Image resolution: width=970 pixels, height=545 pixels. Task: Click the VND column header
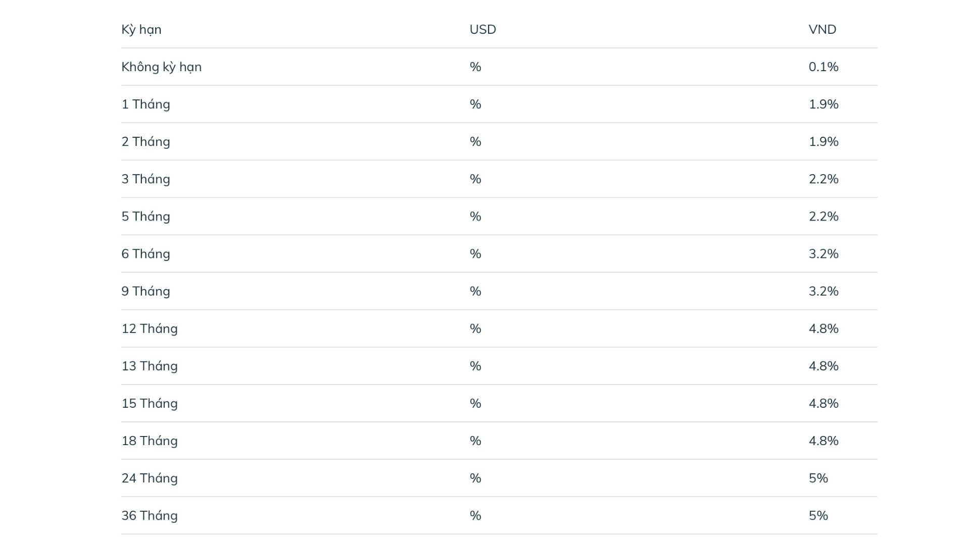click(822, 29)
